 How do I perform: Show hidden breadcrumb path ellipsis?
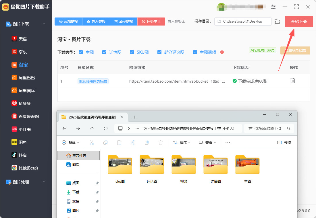pos(137,129)
